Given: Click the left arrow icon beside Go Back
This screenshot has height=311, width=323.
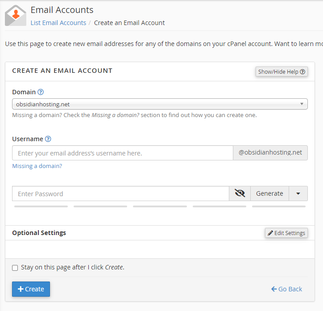Looking at the screenshot, I should click(x=274, y=289).
